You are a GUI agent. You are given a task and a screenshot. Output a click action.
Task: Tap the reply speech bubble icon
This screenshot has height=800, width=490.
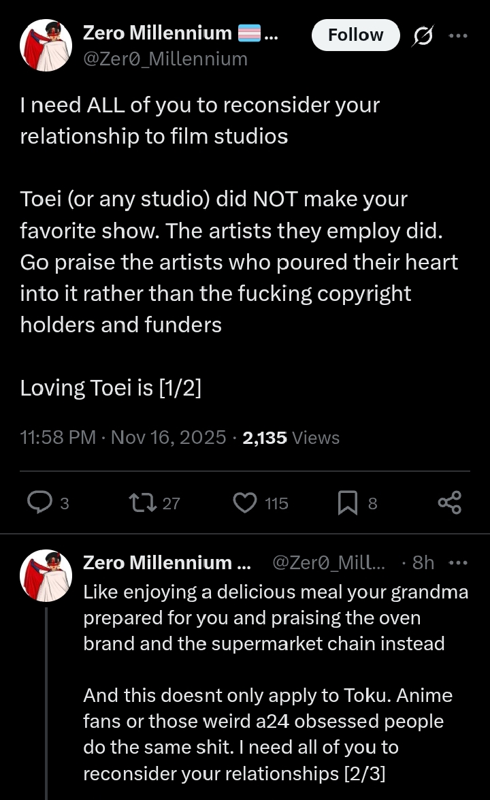(x=39, y=502)
